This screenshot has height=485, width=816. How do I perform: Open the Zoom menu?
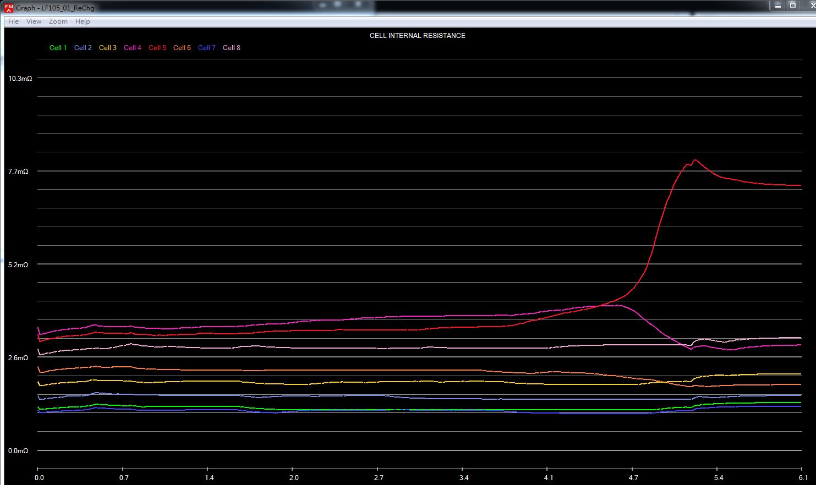click(x=58, y=21)
